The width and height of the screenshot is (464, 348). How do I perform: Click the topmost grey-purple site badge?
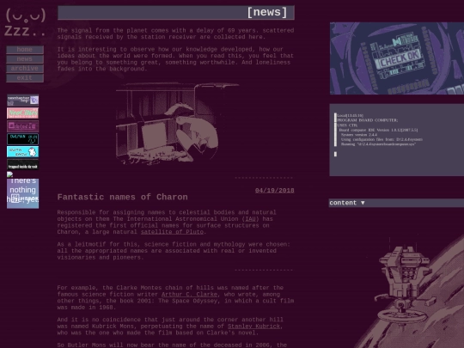click(x=23, y=101)
